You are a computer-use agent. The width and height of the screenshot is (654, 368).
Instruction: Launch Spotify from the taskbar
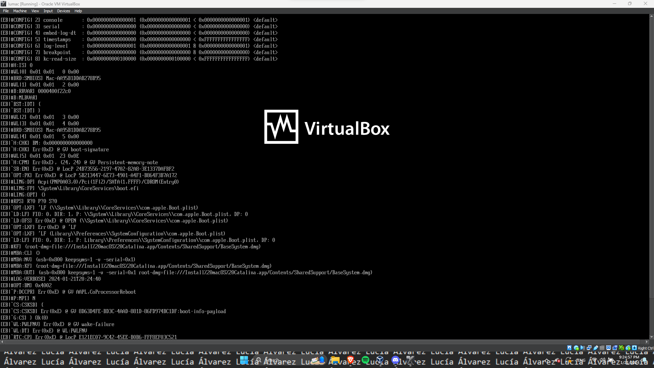(365, 360)
